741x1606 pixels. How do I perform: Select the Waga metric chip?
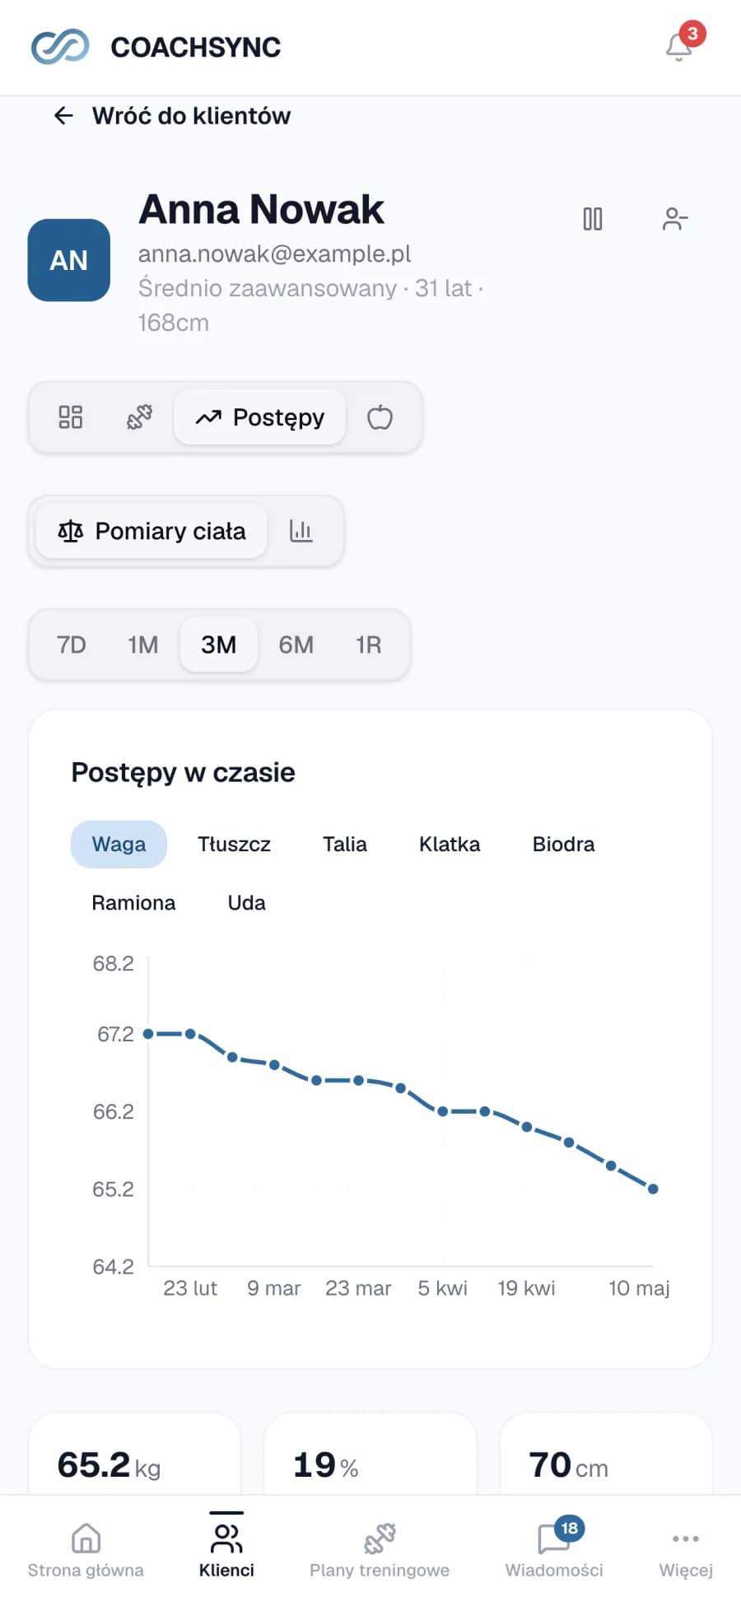click(x=119, y=845)
